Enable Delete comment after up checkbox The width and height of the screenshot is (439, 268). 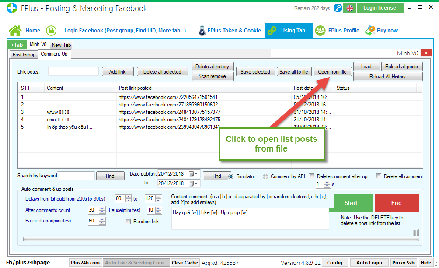point(312,176)
